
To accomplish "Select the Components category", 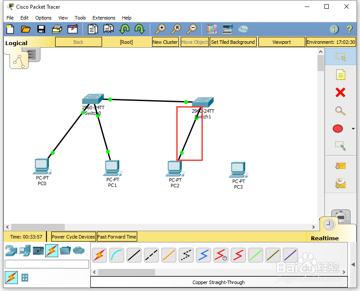I will click(38, 250).
